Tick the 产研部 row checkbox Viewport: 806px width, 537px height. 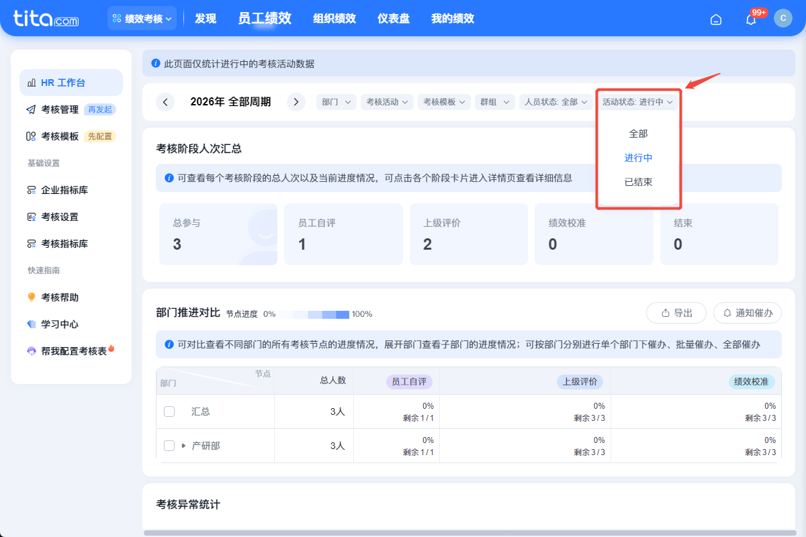tap(169, 445)
